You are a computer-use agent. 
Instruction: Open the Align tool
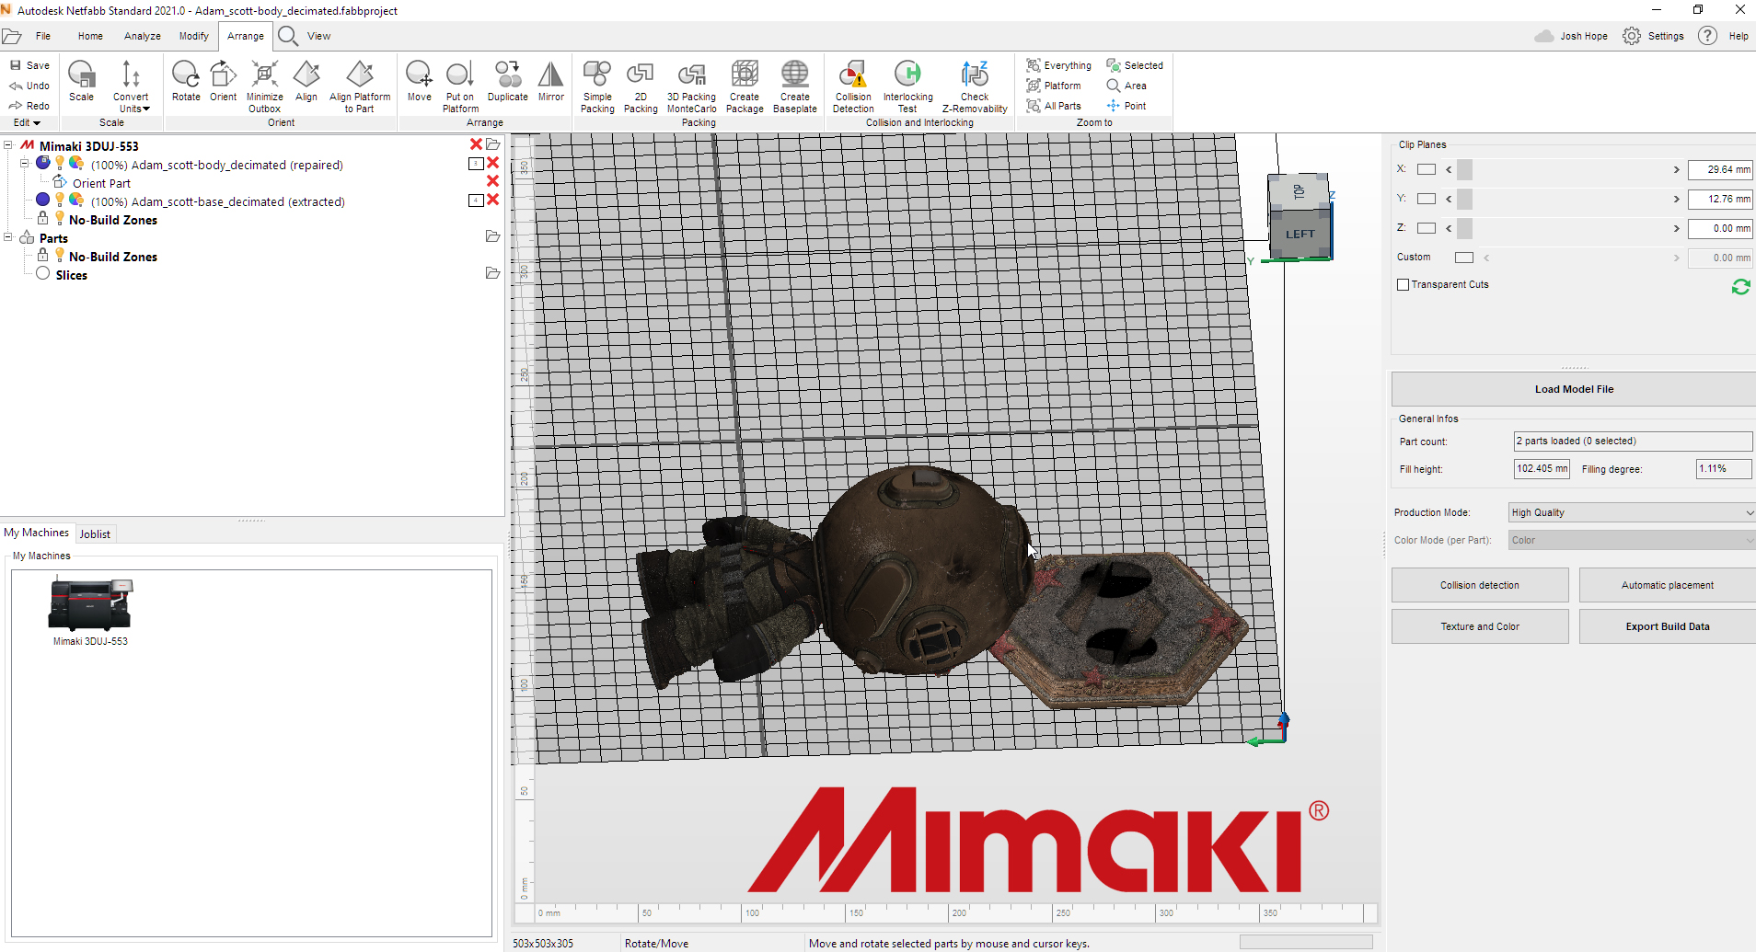(x=306, y=81)
